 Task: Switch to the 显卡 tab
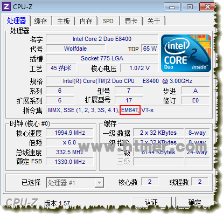(131, 21)
